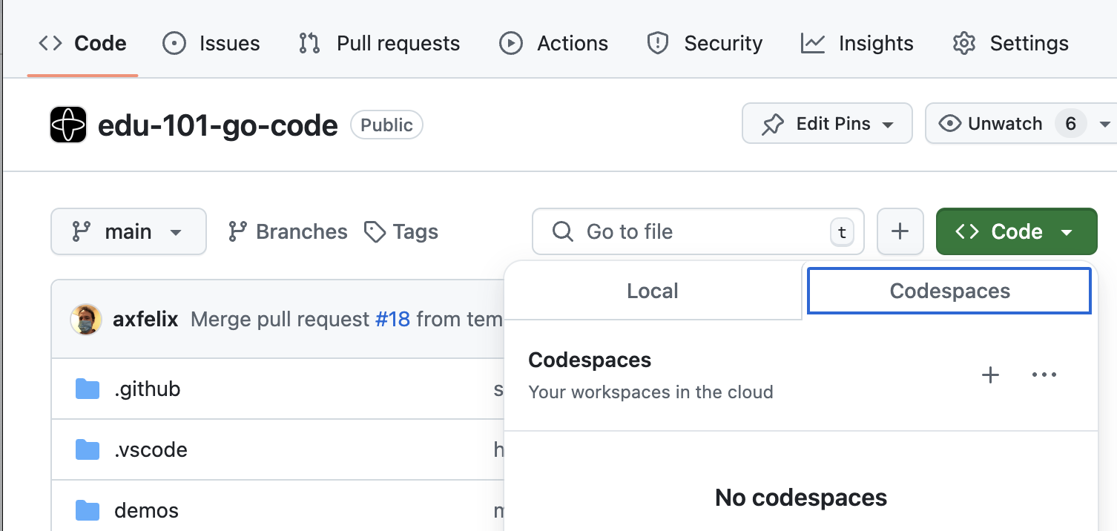Open the main branch selector

tap(128, 231)
